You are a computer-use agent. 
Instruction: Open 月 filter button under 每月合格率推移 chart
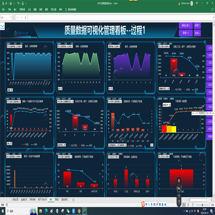(x=111, y=89)
